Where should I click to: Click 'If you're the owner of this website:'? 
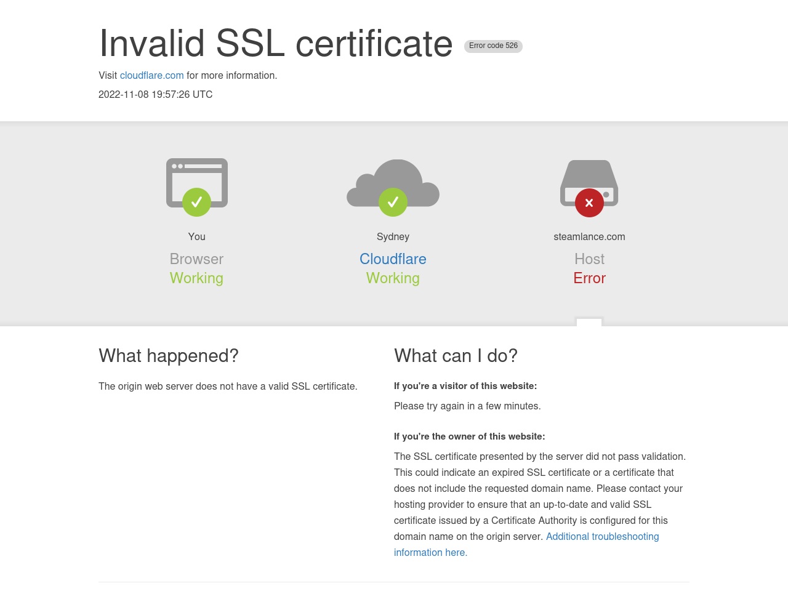coord(469,436)
